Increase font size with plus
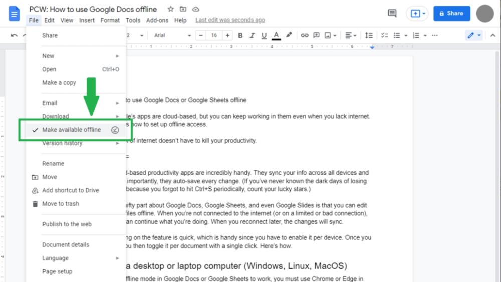The height and width of the screenshot is (282, 501). point(227,35)
